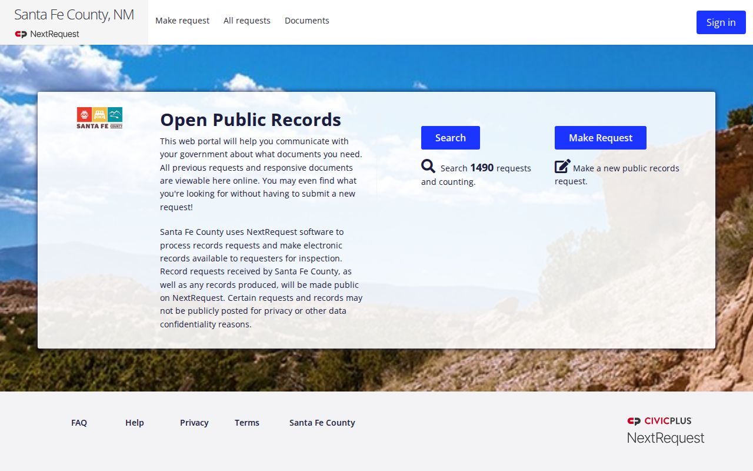Click the magnifying glass search icon

click(428, 167)
